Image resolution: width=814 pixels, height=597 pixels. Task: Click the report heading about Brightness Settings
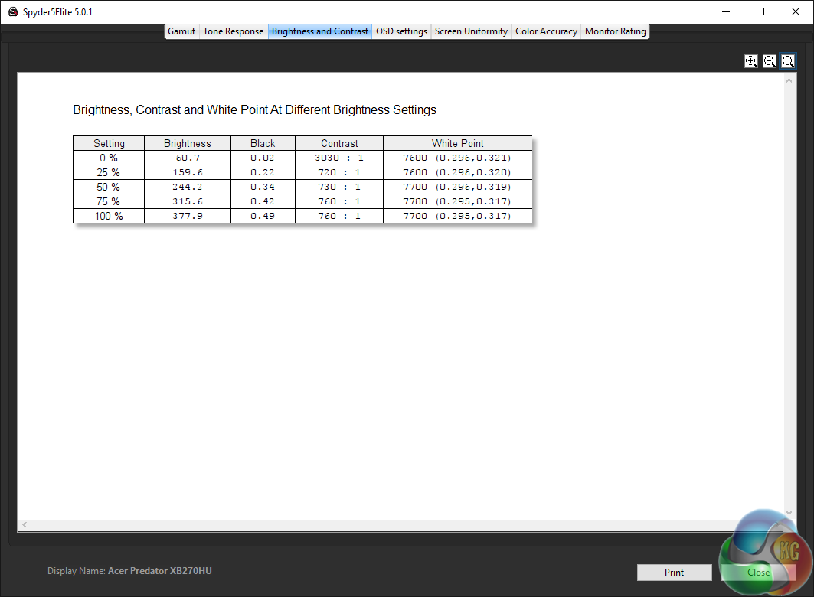254,110
